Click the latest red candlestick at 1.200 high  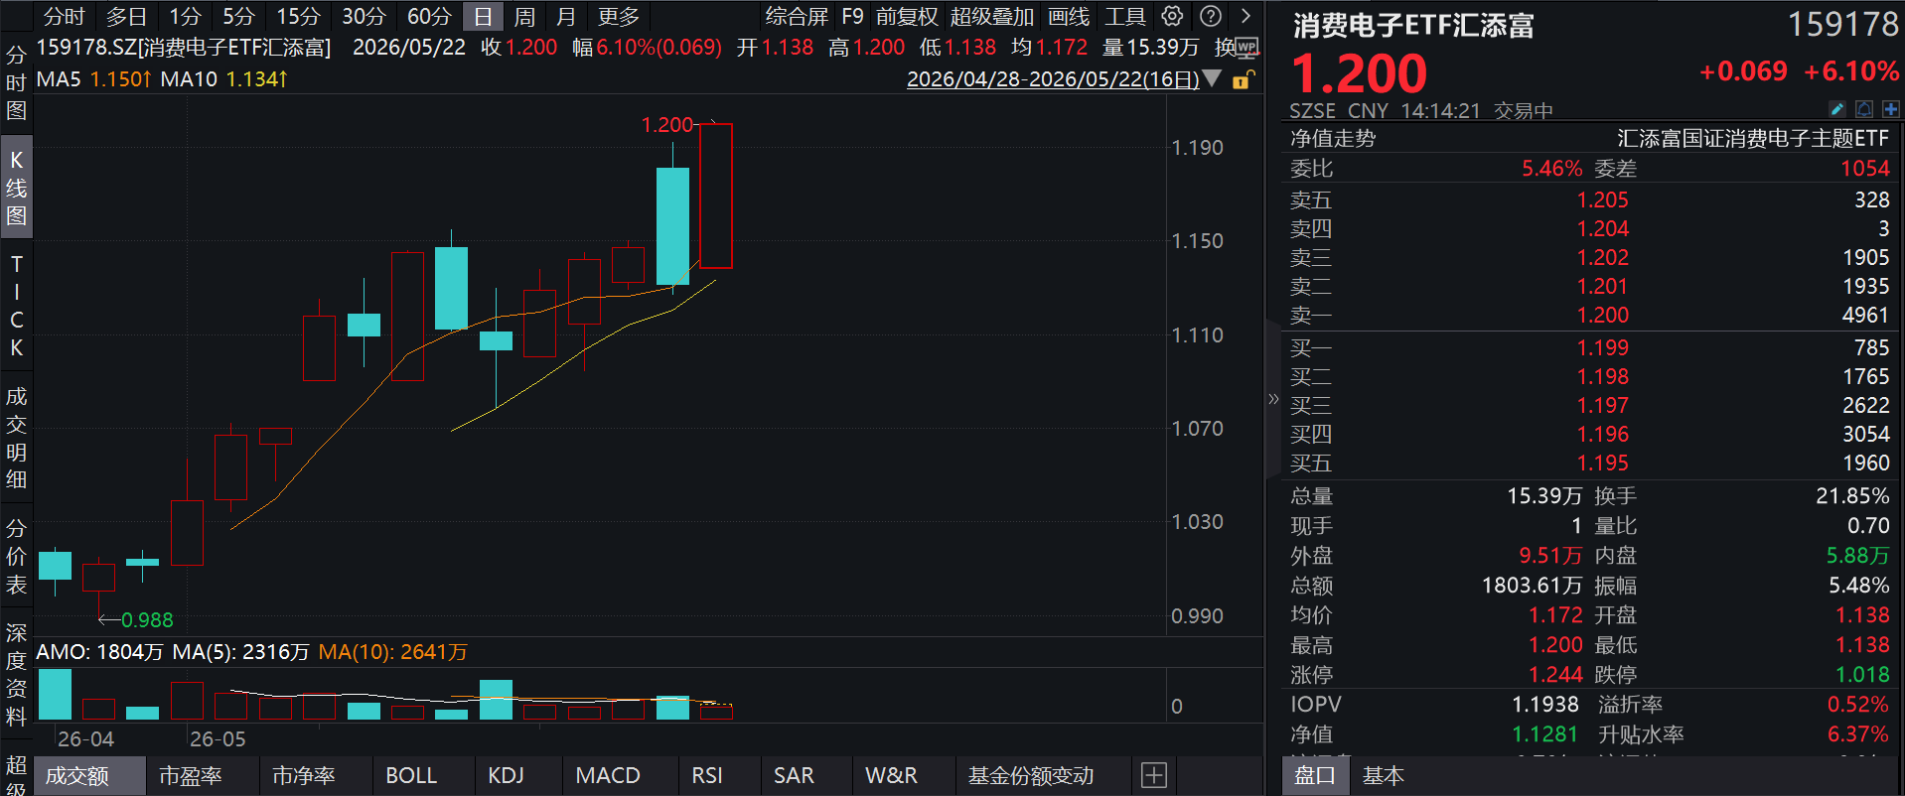(x=716, y=196)
